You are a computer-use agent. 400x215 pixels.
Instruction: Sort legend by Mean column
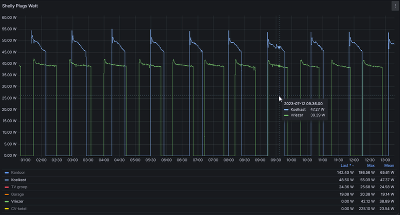point(389,166)
